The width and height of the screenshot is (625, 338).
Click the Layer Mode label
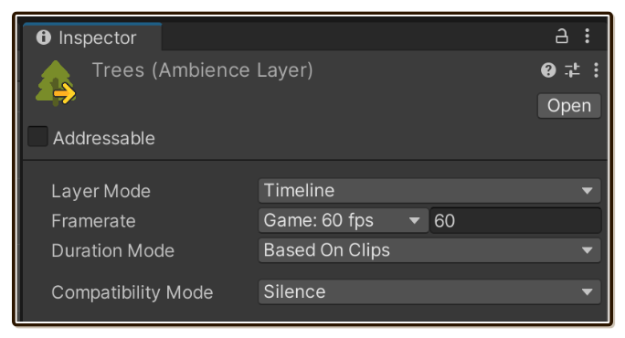[101, 191]
